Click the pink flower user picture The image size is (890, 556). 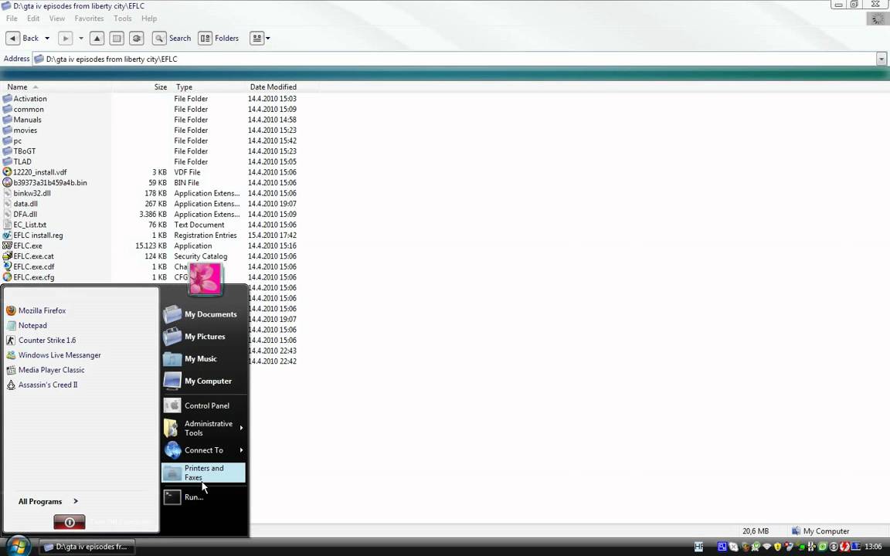(205, 279)
